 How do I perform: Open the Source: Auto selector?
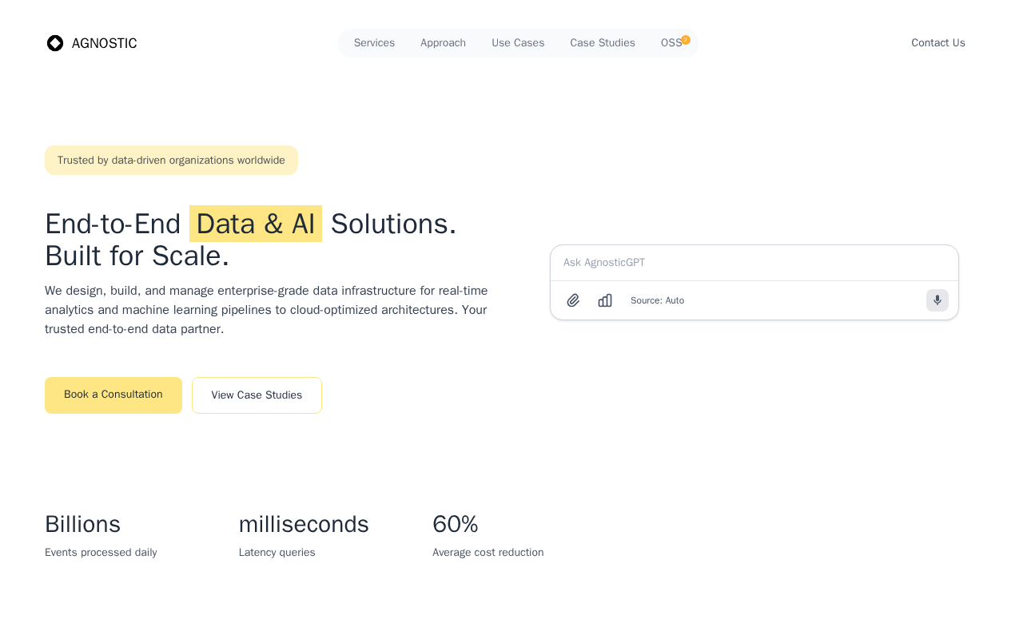657,300
